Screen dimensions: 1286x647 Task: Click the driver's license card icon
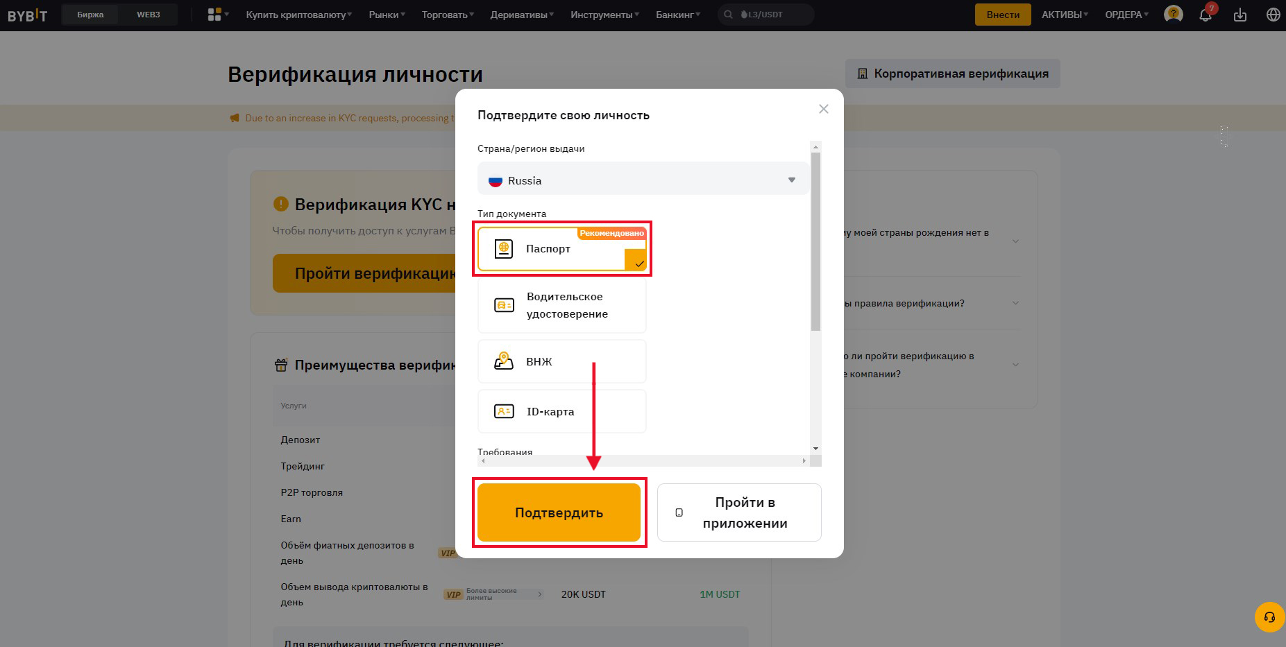[504, 305]
